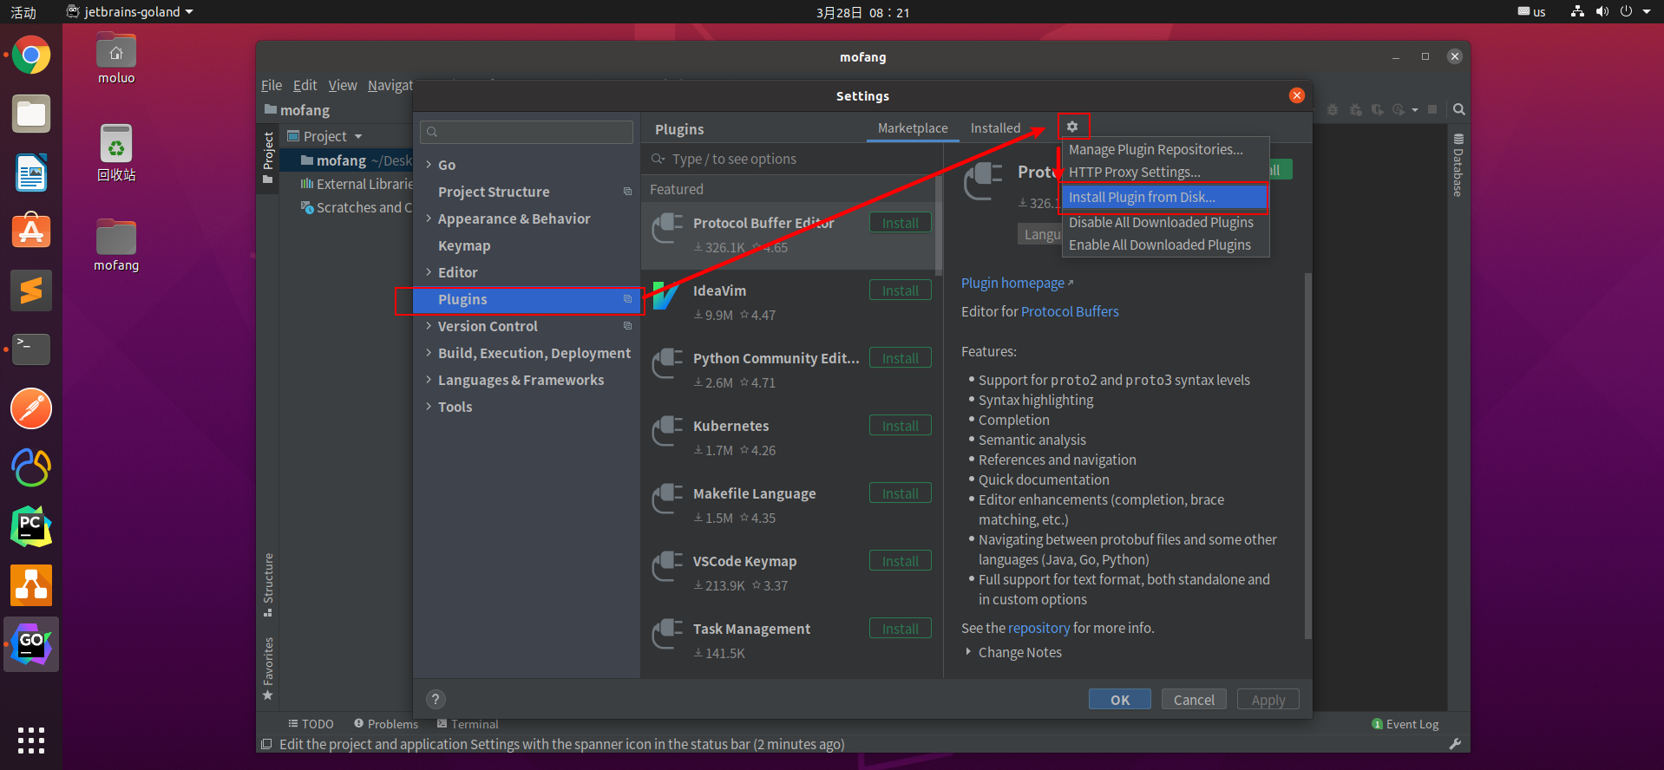
Task: Launch PyCharm from the dock
Action: (31, 526)
